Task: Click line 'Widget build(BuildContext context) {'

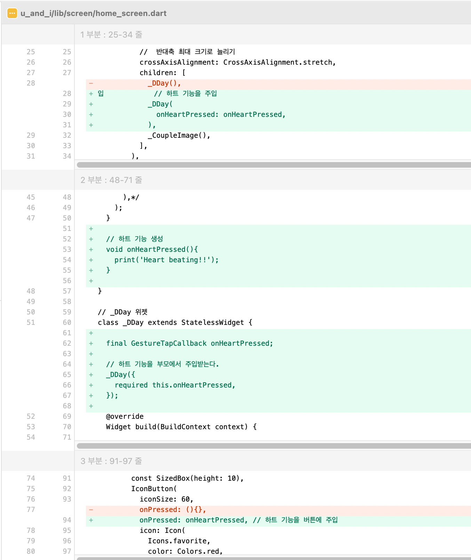Action: pos(181,427)
